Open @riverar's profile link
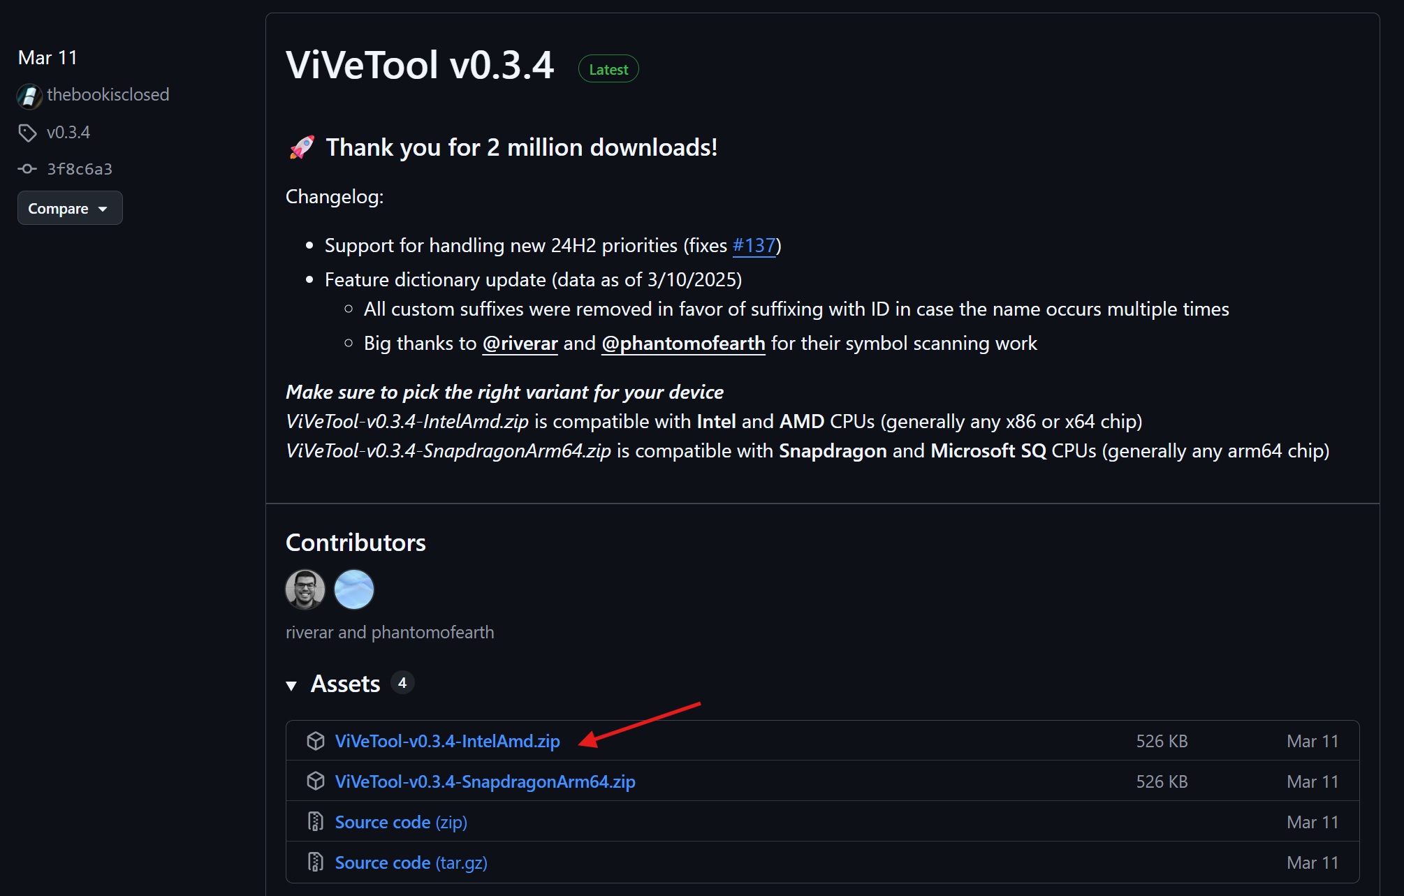Viewport: 1404px width, 896px height. [520, 343]
